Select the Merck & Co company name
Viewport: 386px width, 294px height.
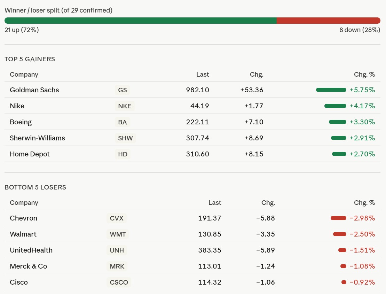click(x=28, y=266)
